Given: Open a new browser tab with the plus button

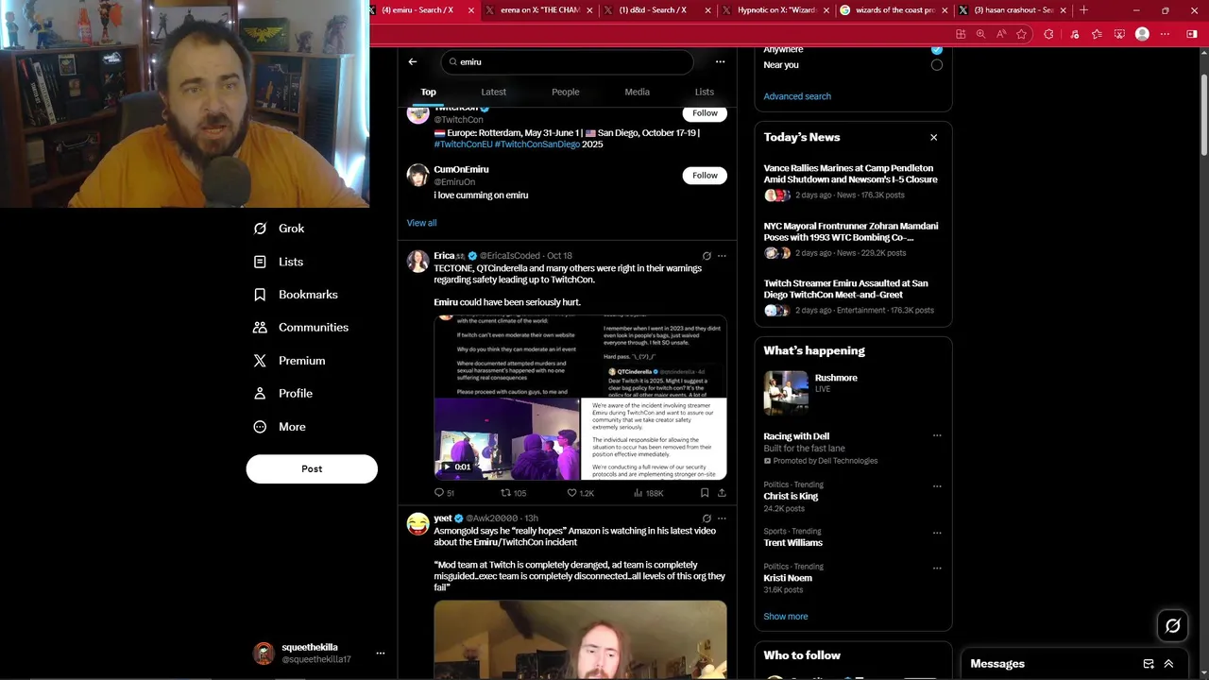Looking at the screenshot, I should tap(1083, 10).
